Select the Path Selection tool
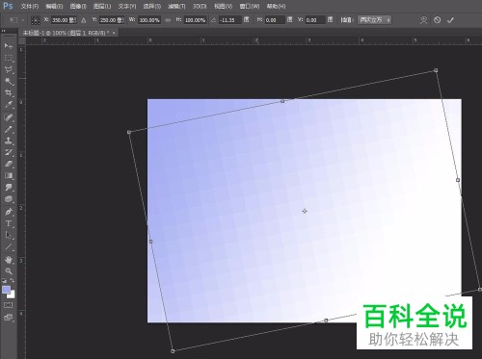This screenshot has height=359, width=482. coord(9,235)
